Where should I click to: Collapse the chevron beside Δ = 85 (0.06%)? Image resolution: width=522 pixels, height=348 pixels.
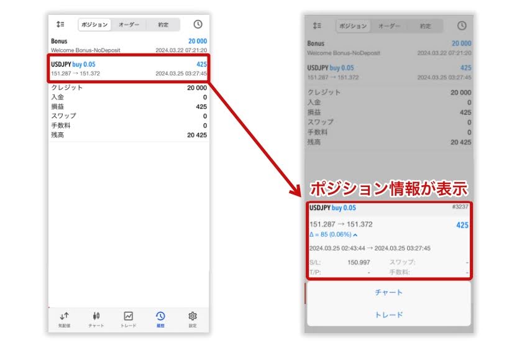pos(355,235)
